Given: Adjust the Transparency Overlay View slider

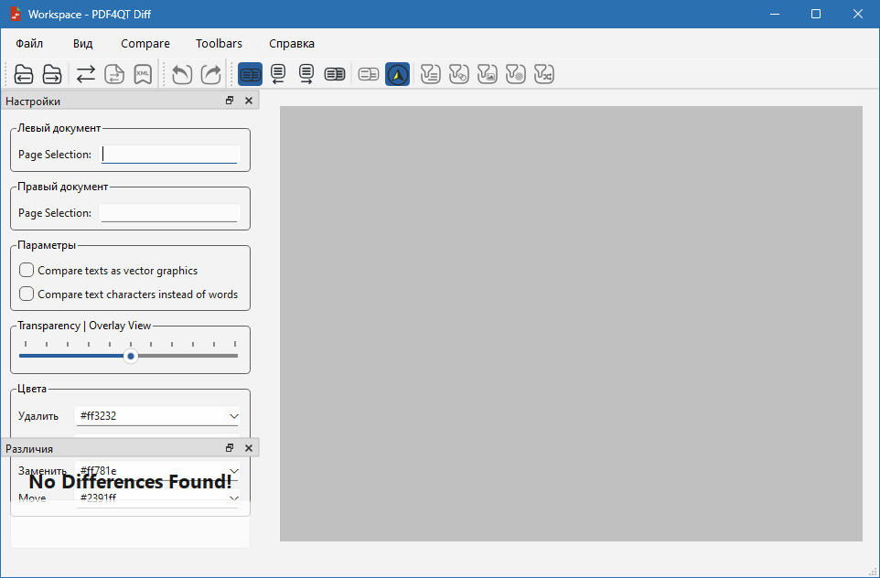Looking at the screenshot, I should [130, 356].
